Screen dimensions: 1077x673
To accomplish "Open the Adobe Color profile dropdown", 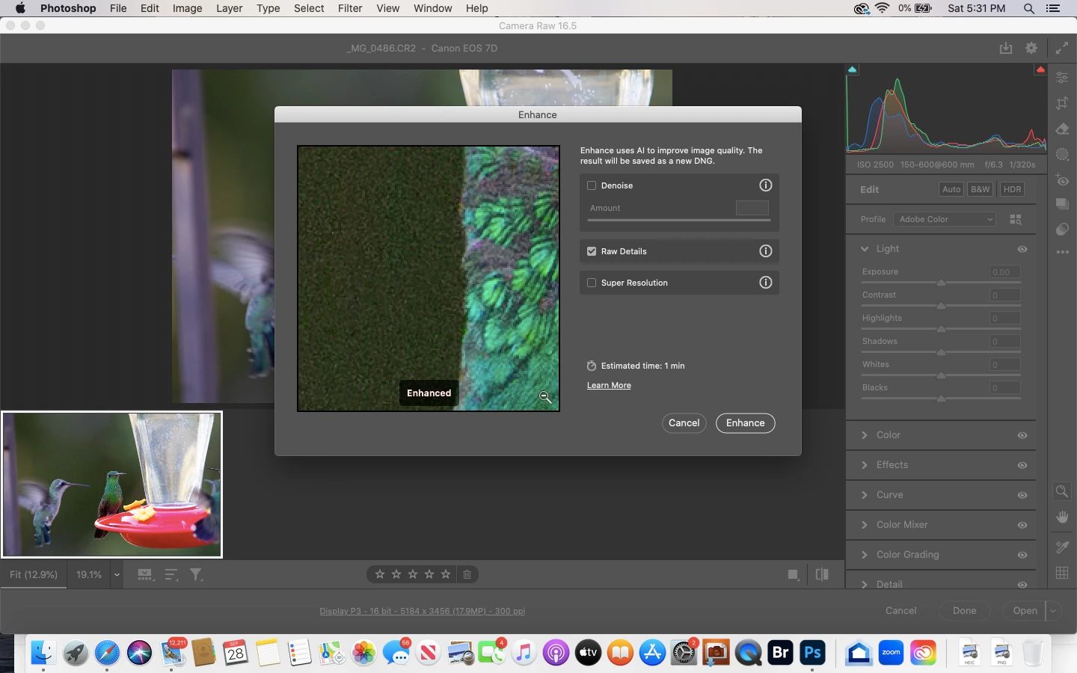I will (x=945, y=219).
